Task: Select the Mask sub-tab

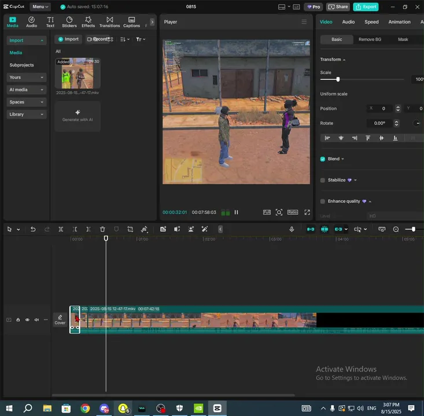Action: click(x=403, y=39)
